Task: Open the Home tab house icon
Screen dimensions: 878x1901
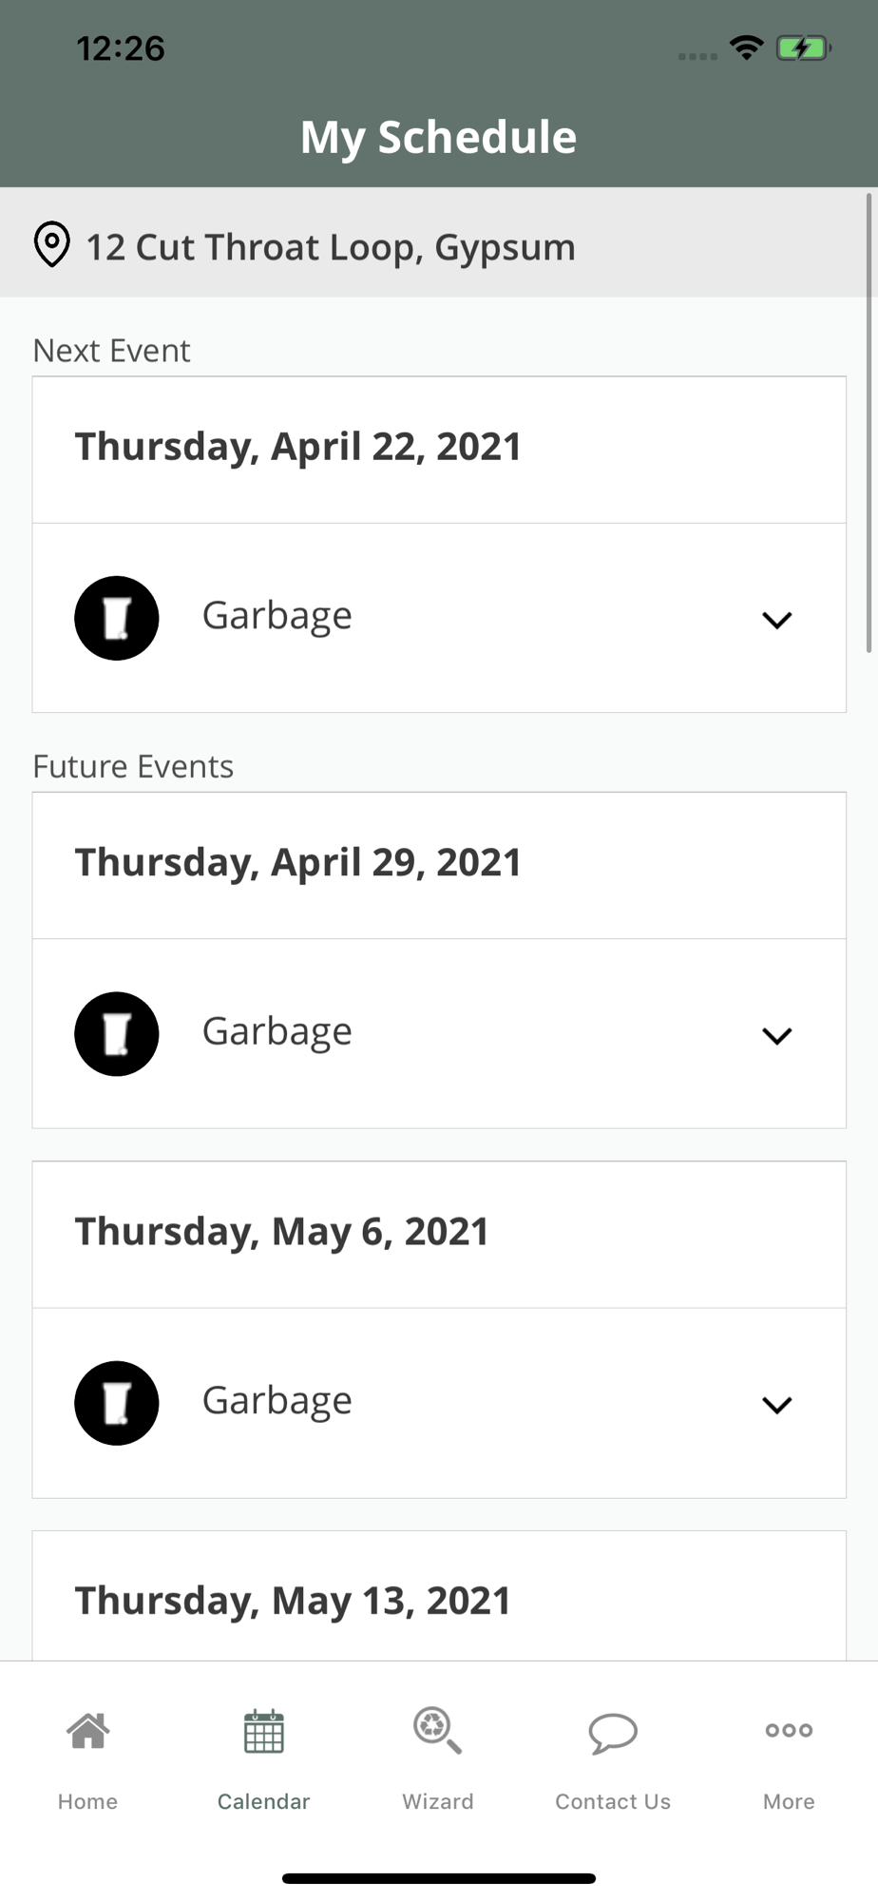Action: 87,1731
